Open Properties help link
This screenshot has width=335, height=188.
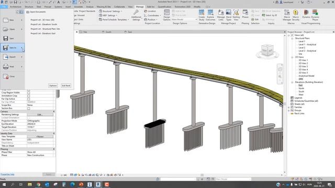pos(7,174)
